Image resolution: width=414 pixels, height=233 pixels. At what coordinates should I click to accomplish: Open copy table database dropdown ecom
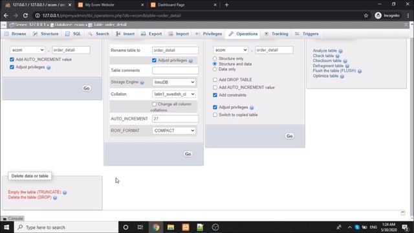pos(230,50)
